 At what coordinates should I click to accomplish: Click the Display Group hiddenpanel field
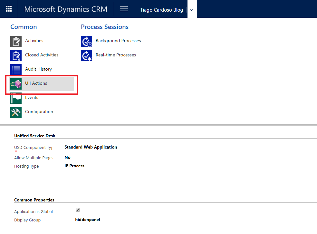point(88,220)
